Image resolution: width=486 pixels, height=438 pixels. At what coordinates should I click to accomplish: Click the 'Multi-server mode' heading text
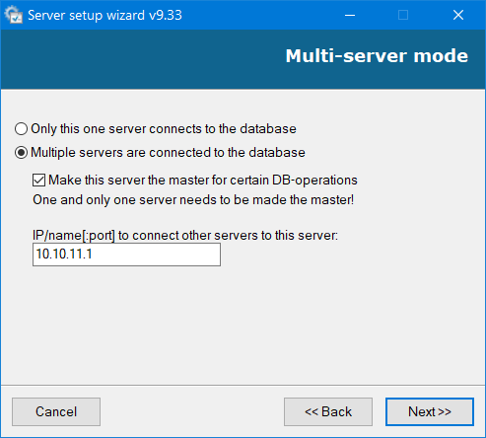pyautogui.click(x=377, y=56)
